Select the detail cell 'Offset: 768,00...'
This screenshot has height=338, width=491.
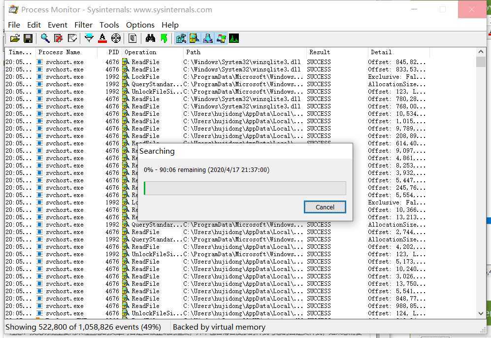(x=397, y=106)
